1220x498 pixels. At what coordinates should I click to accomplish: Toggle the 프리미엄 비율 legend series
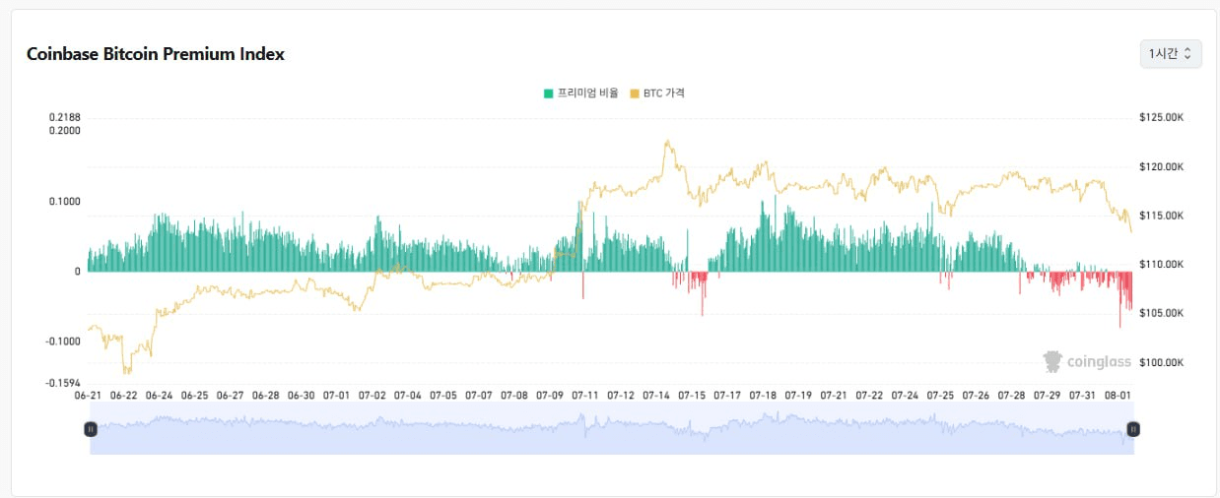pyautogui.click(x=580, y=93)
